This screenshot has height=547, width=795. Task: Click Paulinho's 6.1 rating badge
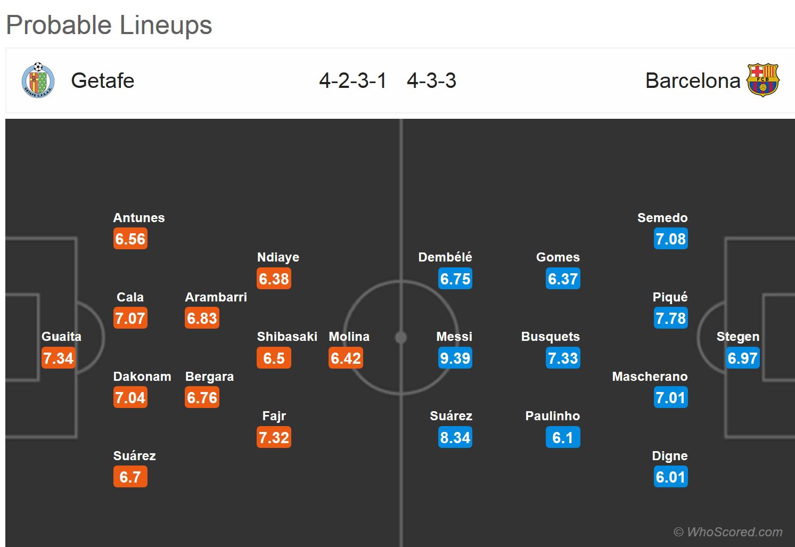(563, 438)
